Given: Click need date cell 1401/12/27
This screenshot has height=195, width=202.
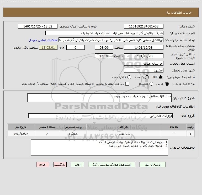Looking at the screenshot, I should click(21, 134).
